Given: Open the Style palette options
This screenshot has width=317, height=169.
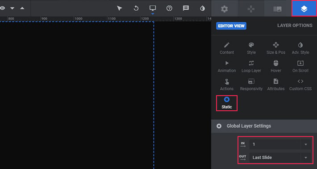Looking at the screenshot, I should (x=251, y=48).
